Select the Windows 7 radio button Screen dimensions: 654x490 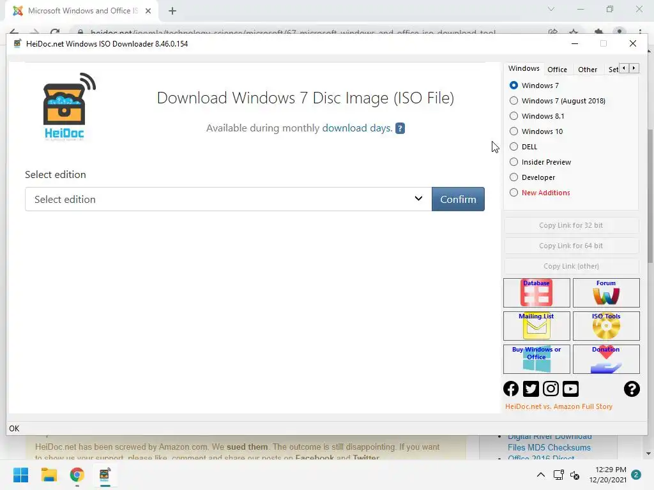coord(514,85)
